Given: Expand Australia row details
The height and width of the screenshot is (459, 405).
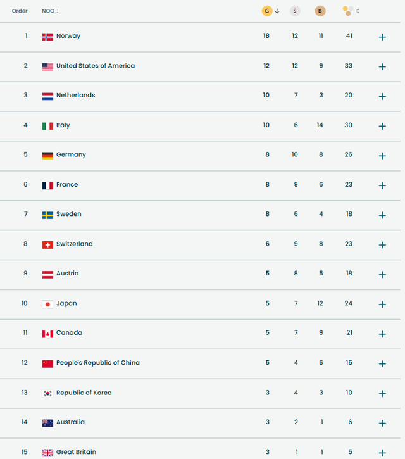Looking at the screenshot, I should coord(382,423).
